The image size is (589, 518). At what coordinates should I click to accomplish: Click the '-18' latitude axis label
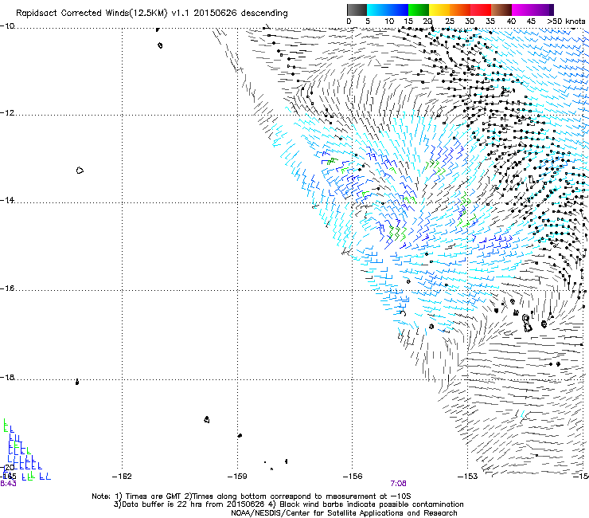pos(7,377)
